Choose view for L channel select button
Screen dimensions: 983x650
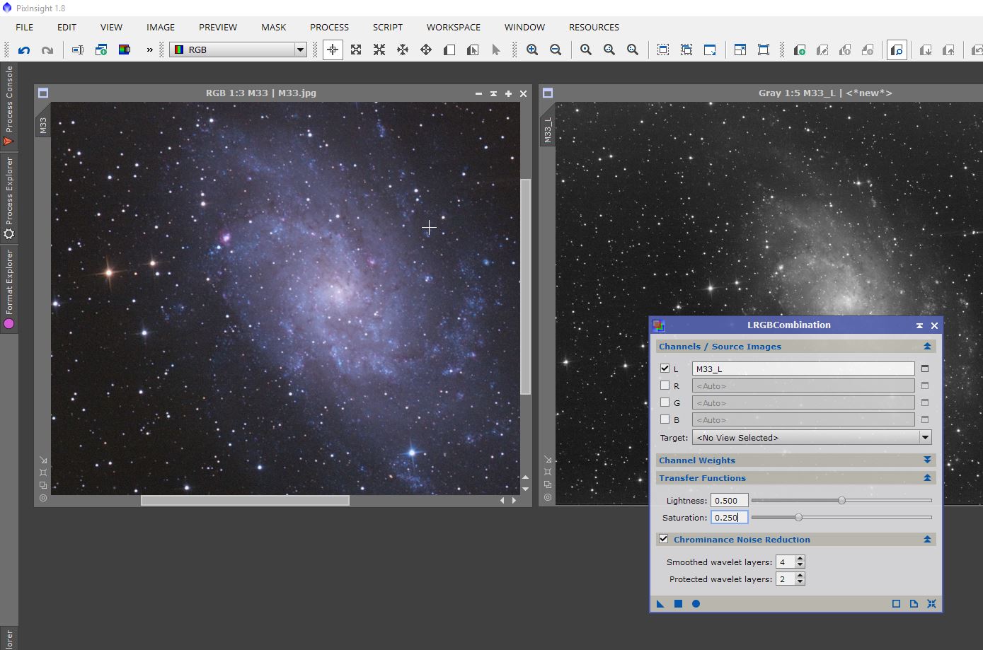(x=925, y=368)
